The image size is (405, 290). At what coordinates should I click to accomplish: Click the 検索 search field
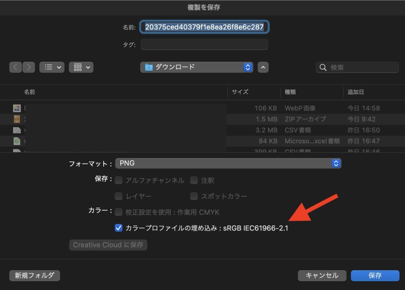point(357,67)
